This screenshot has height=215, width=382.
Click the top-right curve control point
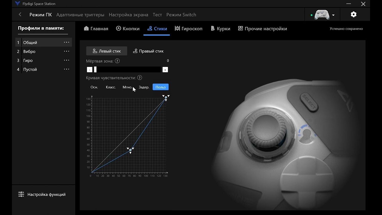166,97
